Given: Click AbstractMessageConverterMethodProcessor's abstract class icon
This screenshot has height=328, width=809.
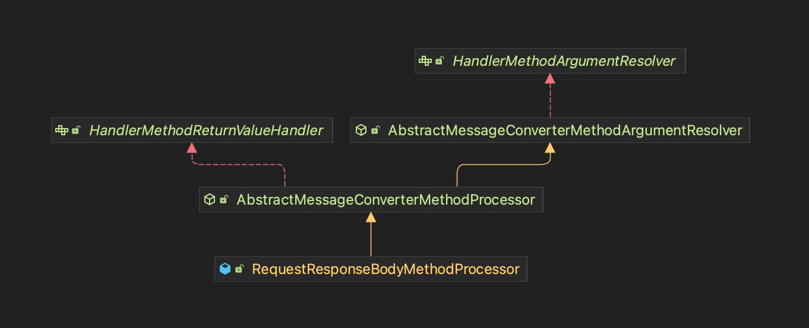Looking at the screenshot, I should pos(209,200).
